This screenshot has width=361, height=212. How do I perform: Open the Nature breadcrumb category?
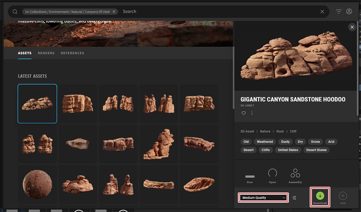pyautogui.click(x=265, y=132)
